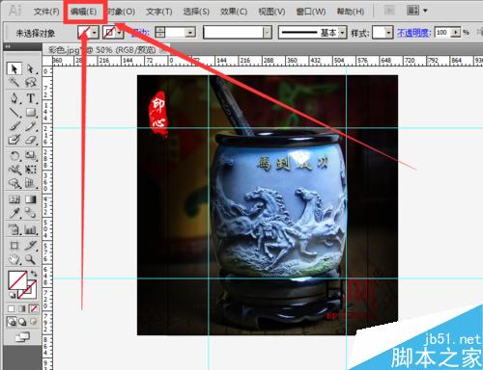
Task: Select the Slice tool
Action: click(31, 246)
